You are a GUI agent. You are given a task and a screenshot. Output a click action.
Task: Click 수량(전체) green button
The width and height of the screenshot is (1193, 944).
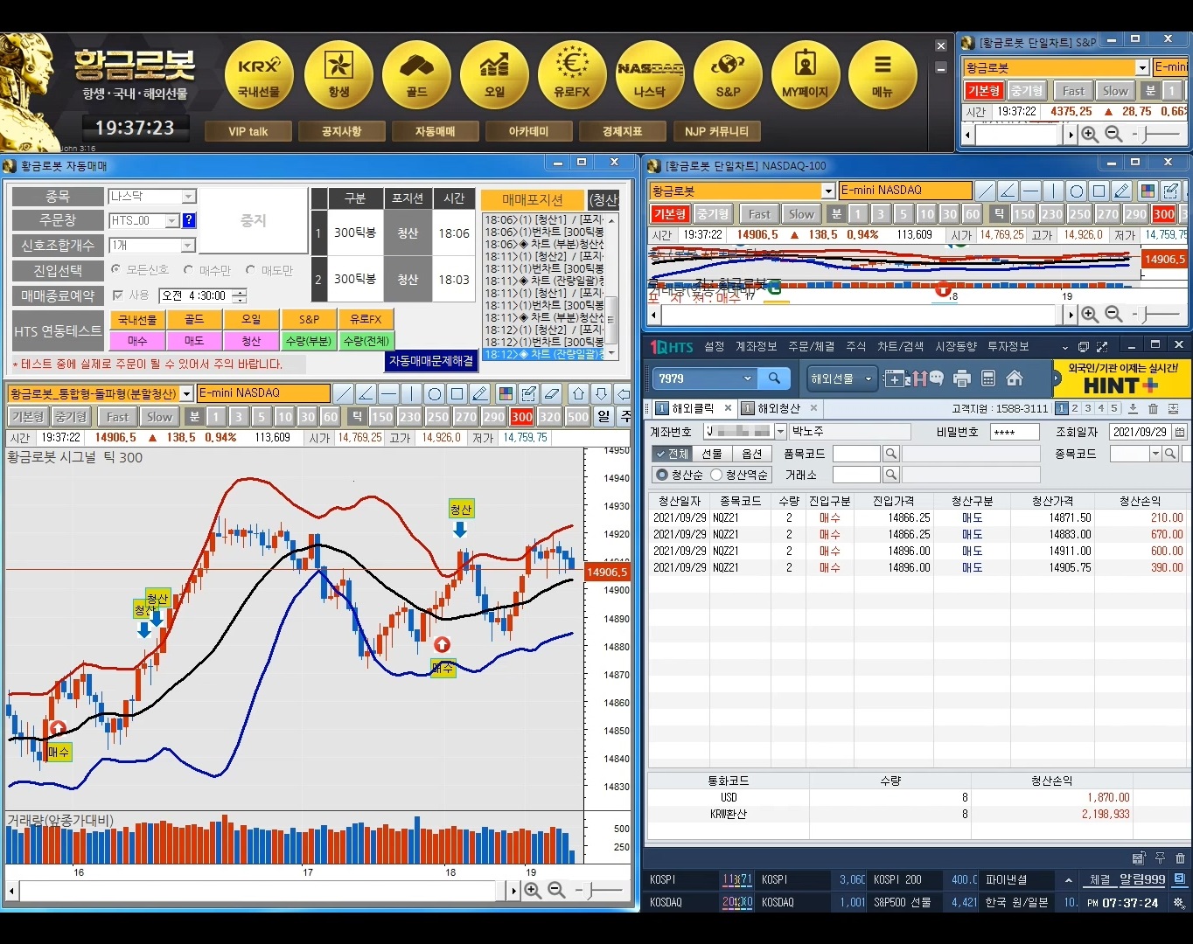(366, 341)
